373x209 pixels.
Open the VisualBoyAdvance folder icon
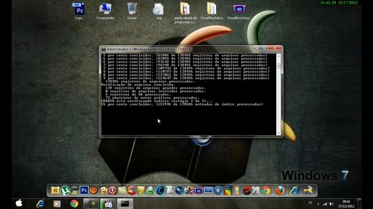(212, 11)
